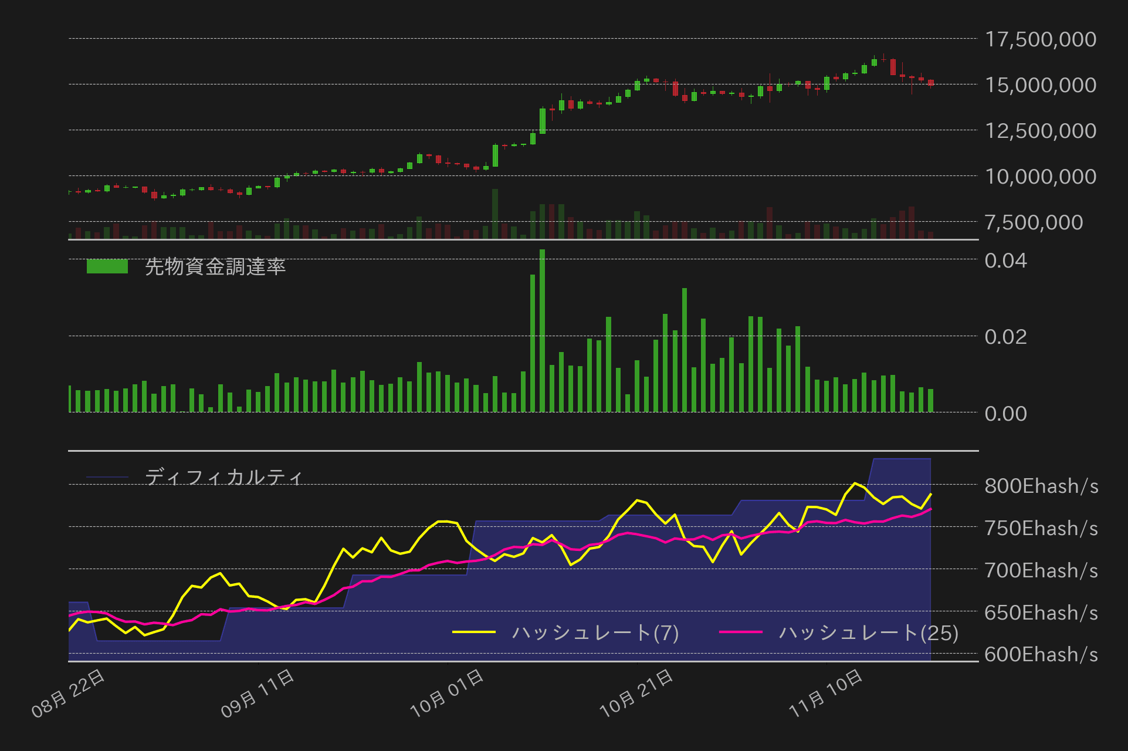Click the 10,000,000 price axis label

tap(1040, 177)
